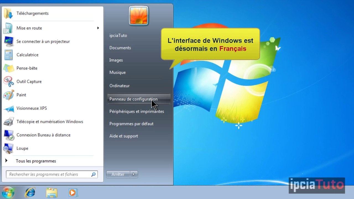The image size is (354, 199).
Task: Open the Connexion Bureau à distance icon
Action: (8, 135)
